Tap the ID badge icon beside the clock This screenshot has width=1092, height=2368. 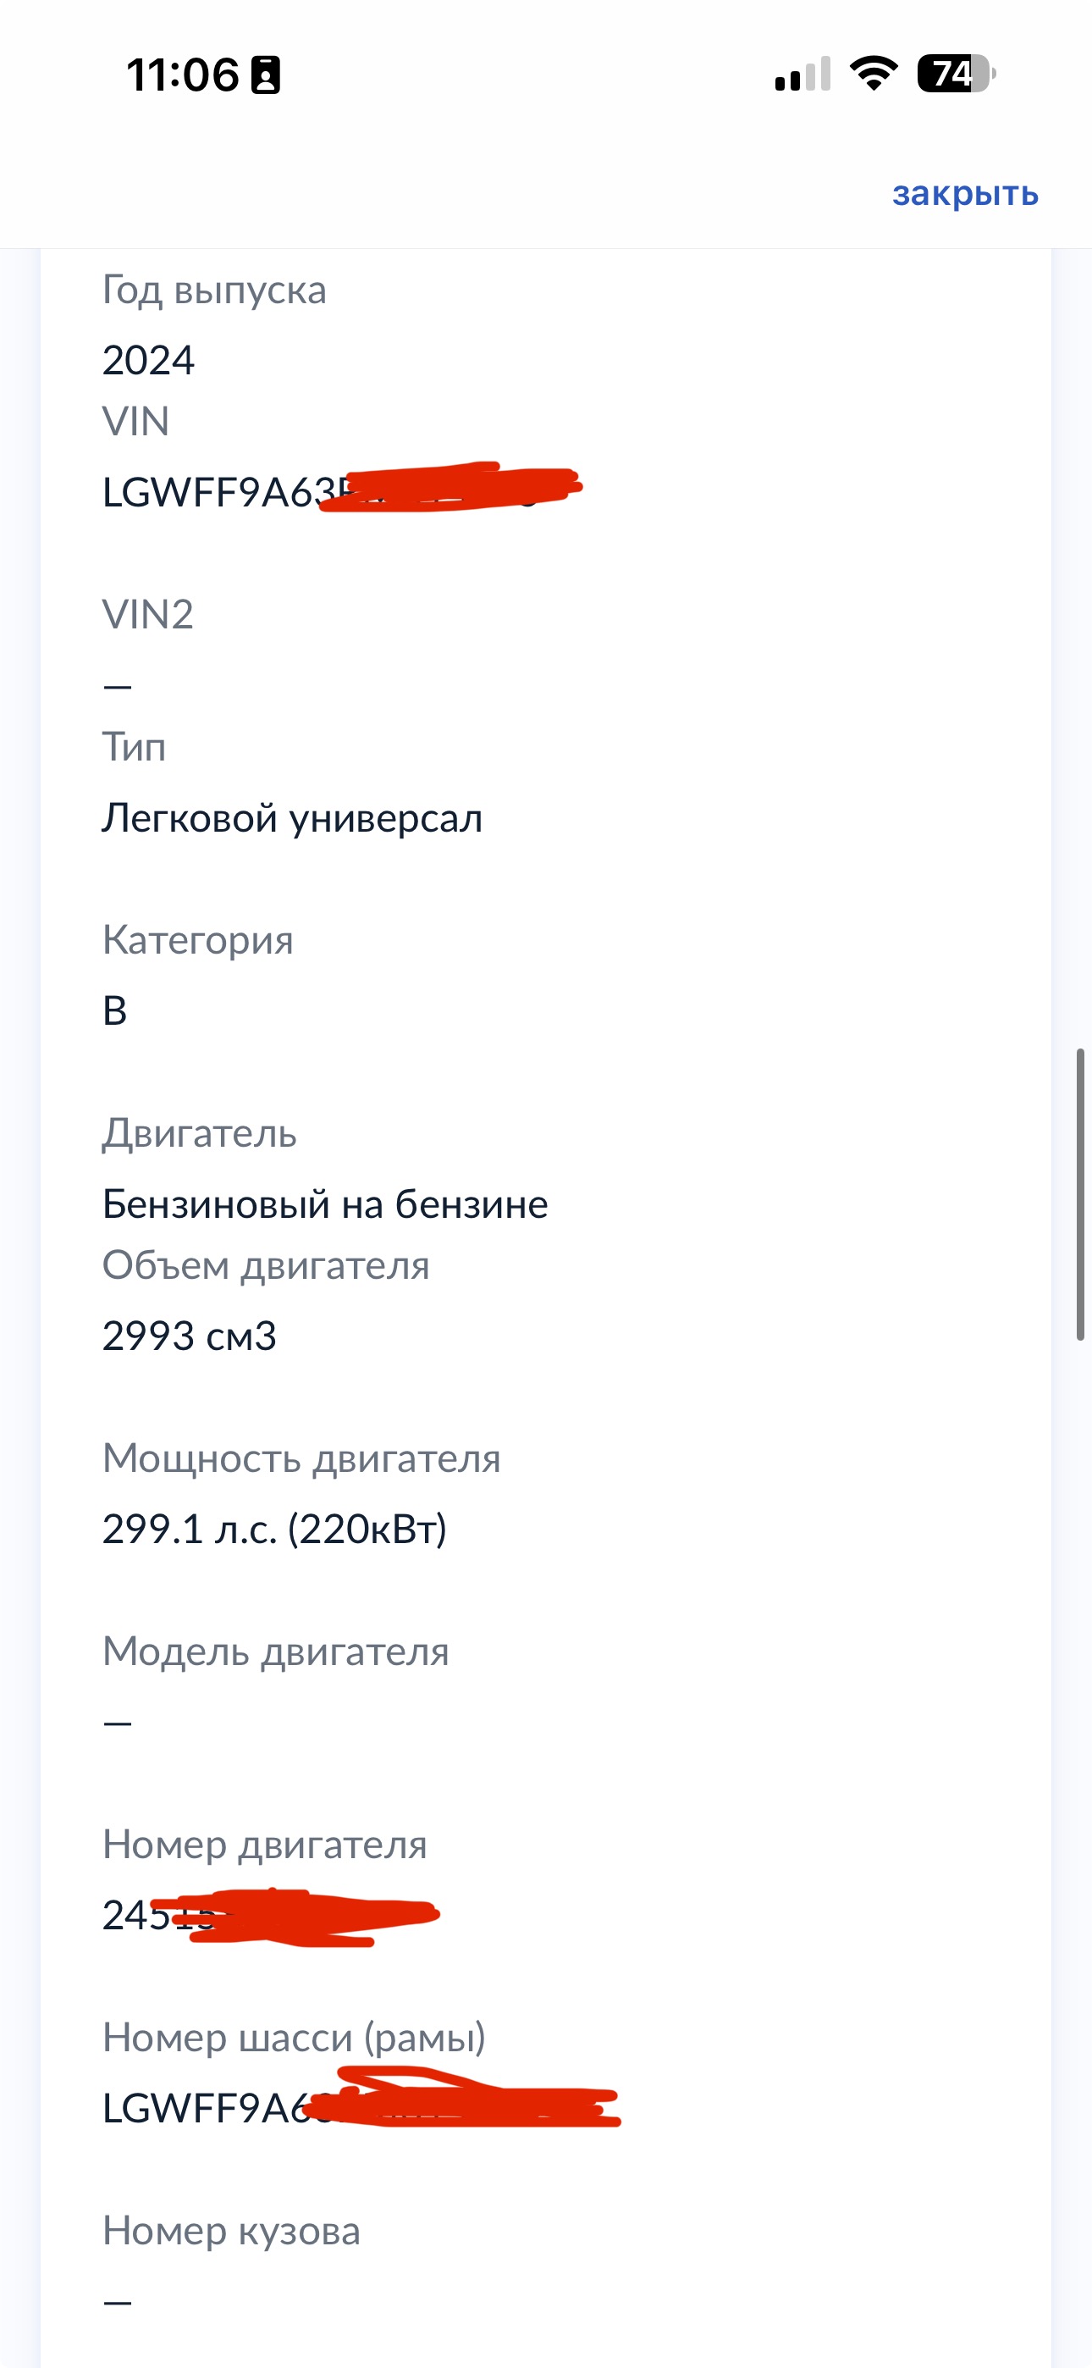(267, 75)
